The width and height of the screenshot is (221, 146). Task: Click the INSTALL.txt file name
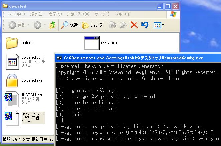32,95
